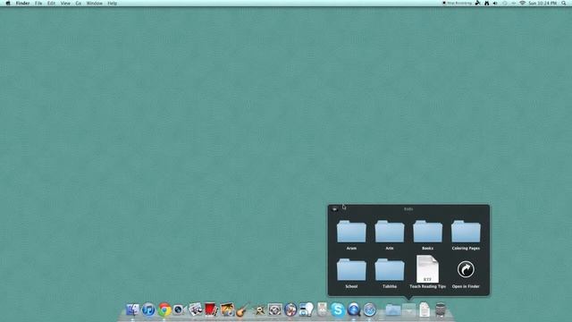Click the volume icon in the menu bar
Screen dimensions: 572x322
point(495,3)
